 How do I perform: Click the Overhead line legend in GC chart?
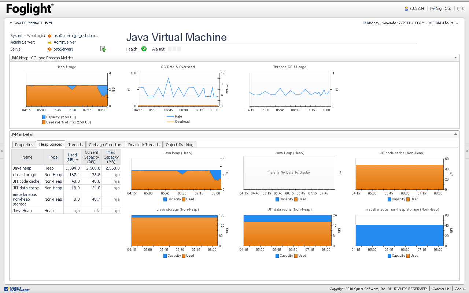178,122
